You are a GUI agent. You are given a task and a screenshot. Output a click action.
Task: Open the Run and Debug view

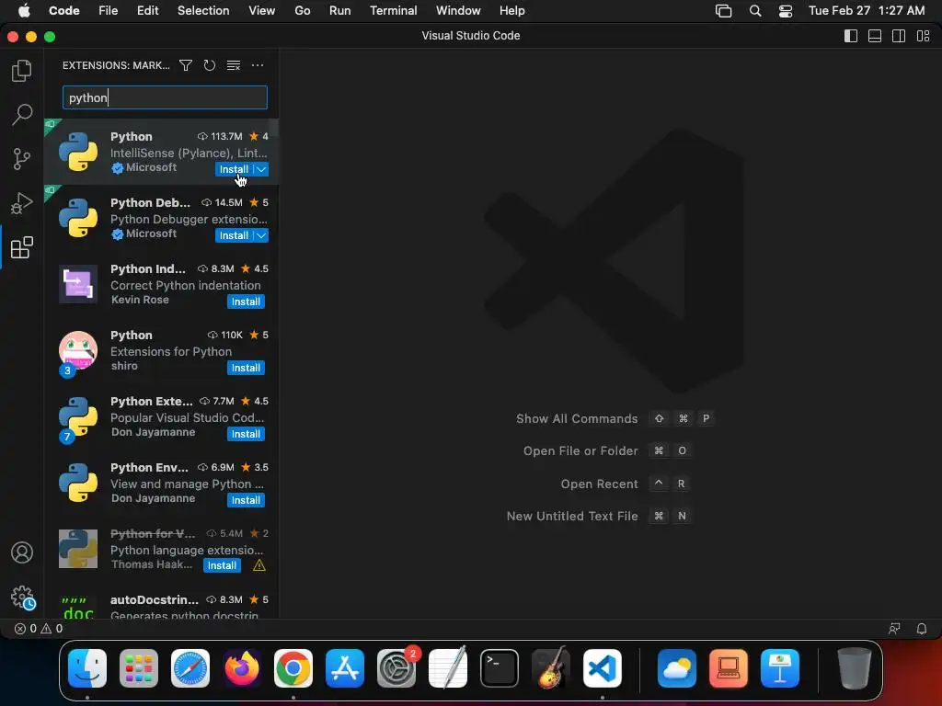click(22, 203)
